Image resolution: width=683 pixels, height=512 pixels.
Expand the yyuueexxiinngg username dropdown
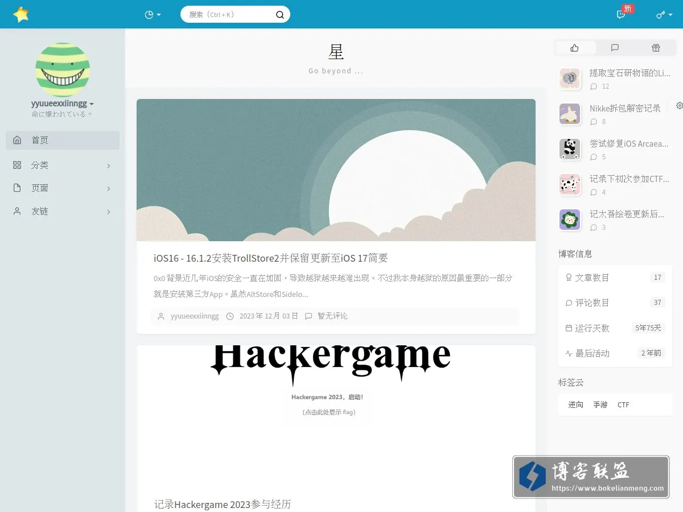point(63,104)
